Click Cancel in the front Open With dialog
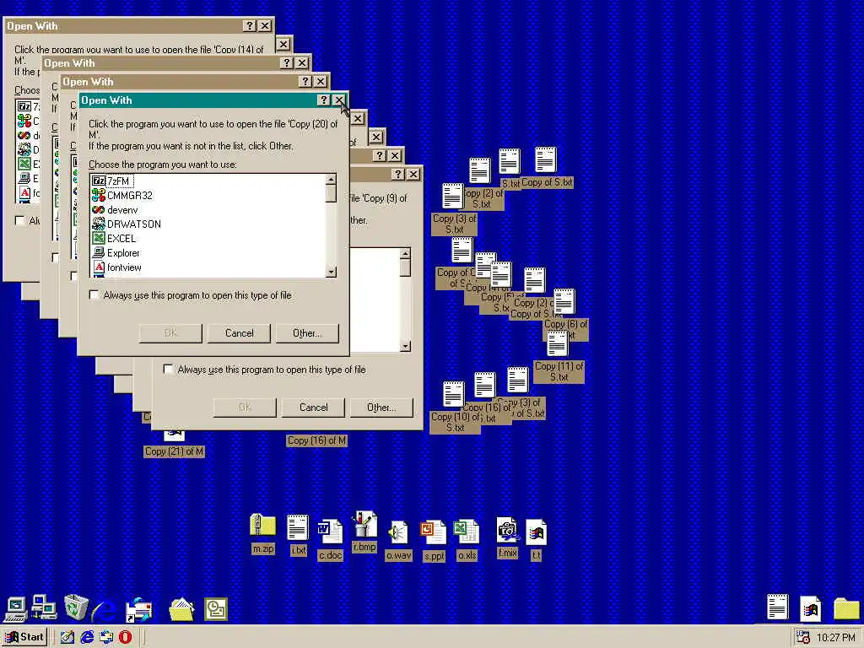This screenshot has width=864, height=648. tap(239, 332)
